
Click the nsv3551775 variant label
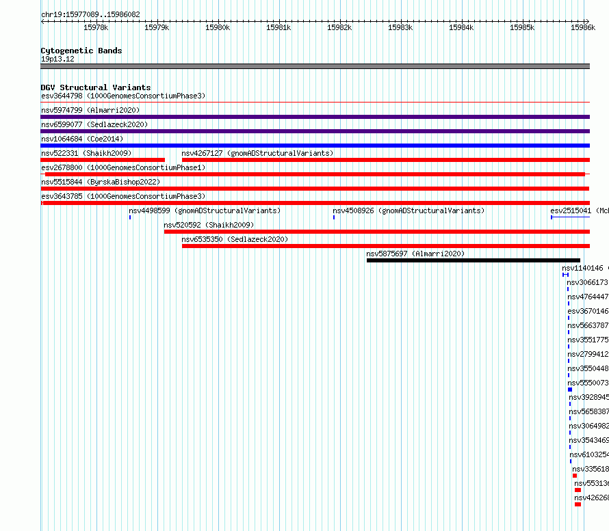pos(588,340)
